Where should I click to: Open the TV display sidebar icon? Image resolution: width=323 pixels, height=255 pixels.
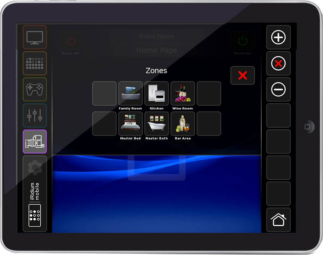pos(35,38)
